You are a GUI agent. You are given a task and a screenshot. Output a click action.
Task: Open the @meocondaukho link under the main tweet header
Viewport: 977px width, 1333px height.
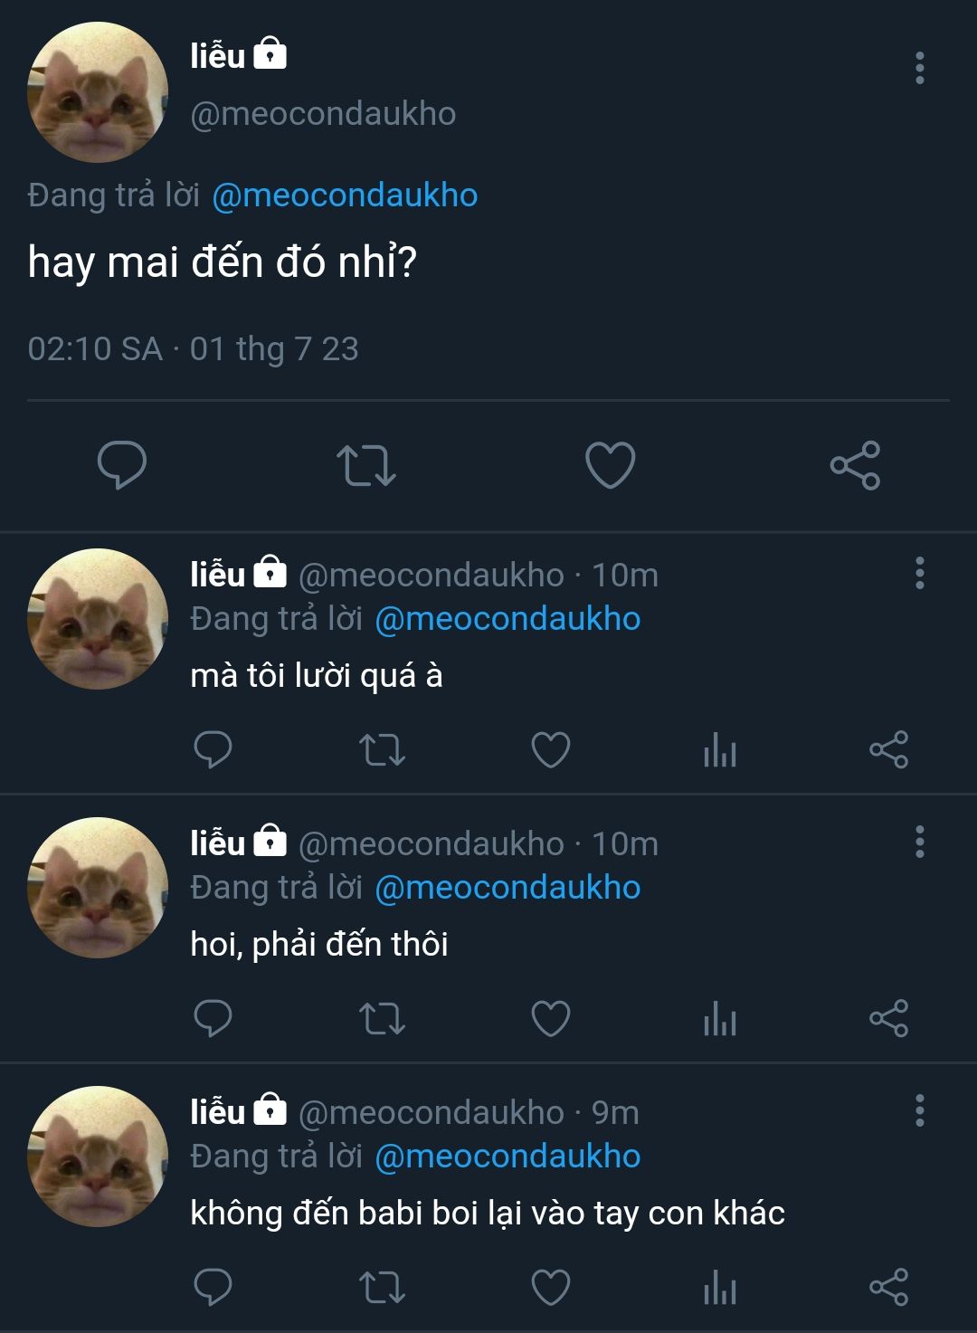coord(345,195)
